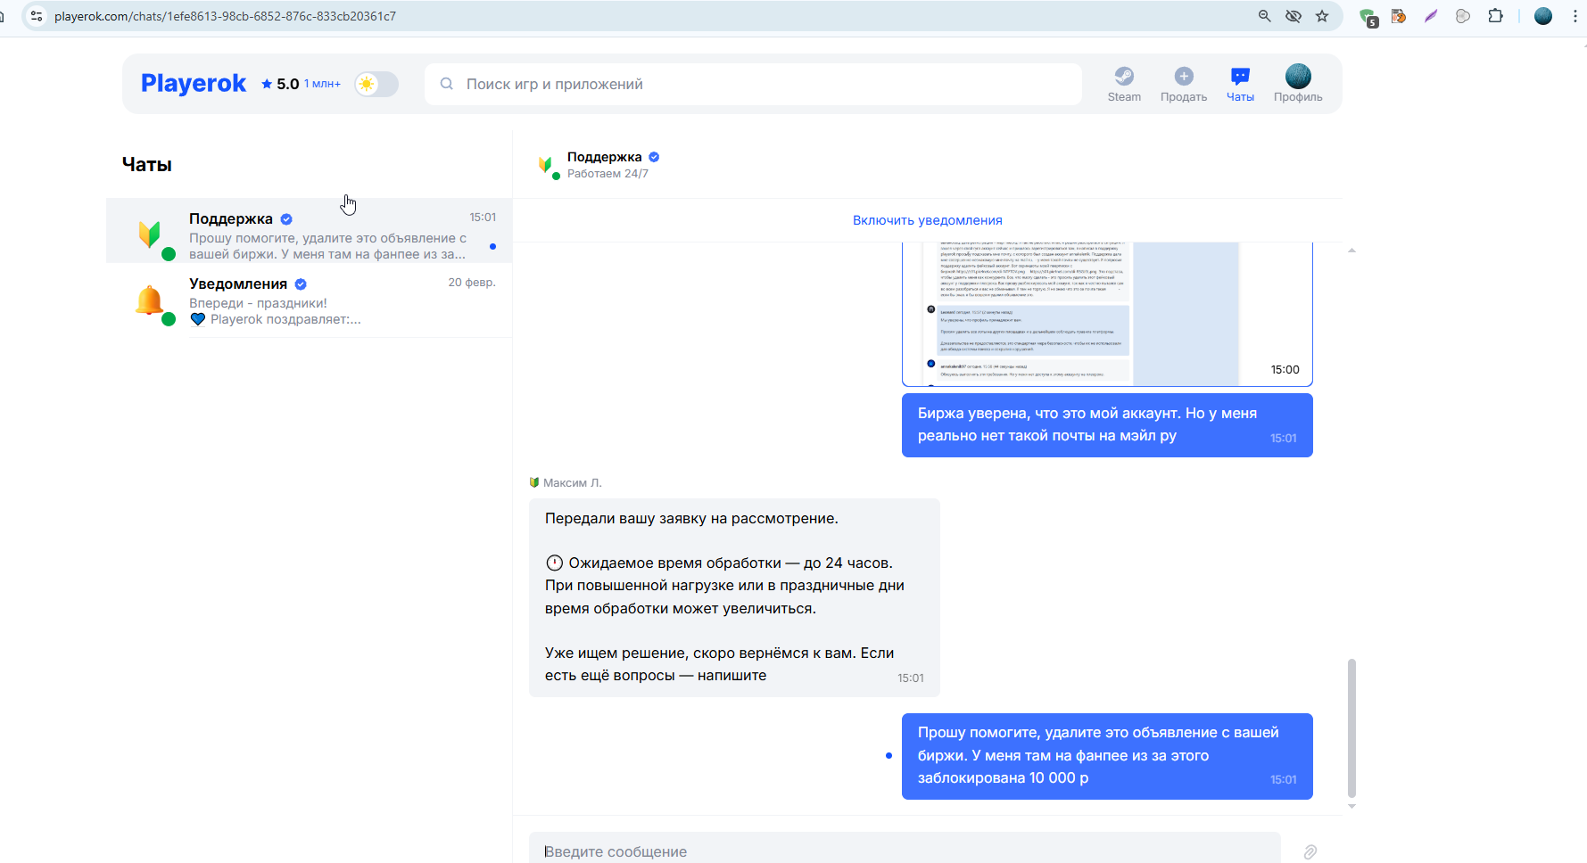This screenshot has height=863, width=1587.
Task: Open the Уведомления chat in the list
Action: [309, 300]
